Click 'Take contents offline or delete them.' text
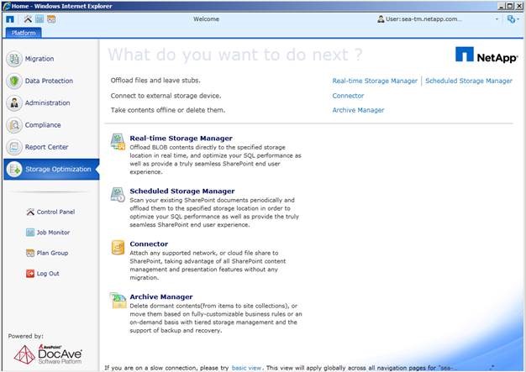The height and width of the screenshot is (372, 526). click(168, 110)
